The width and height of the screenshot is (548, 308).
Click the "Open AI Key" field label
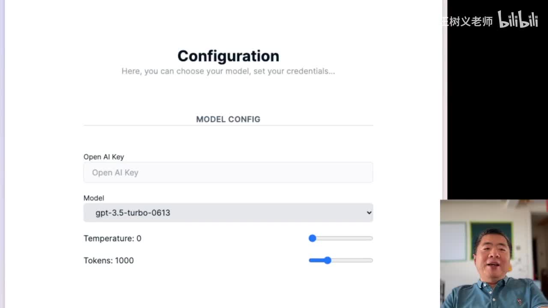click(x=104, y=157)
